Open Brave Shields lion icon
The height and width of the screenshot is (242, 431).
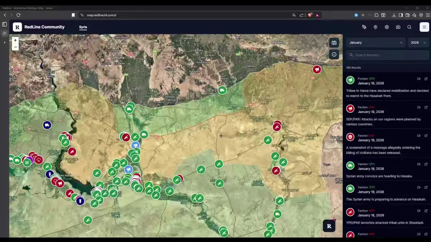tap(310, 15)
